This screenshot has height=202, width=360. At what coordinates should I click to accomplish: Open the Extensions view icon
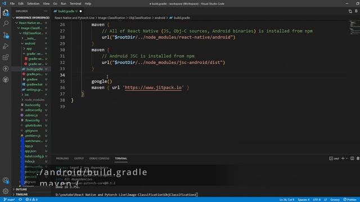point(6,57)
